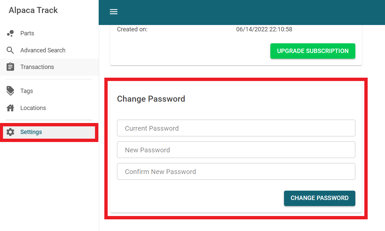
Task: Click the Advanced Search magnifier icon
Action: [10, 50]
